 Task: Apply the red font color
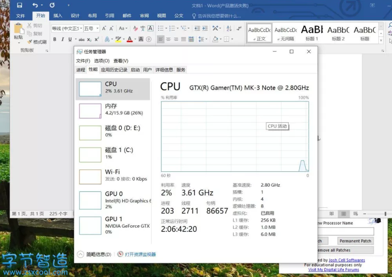tap(129, 39)
